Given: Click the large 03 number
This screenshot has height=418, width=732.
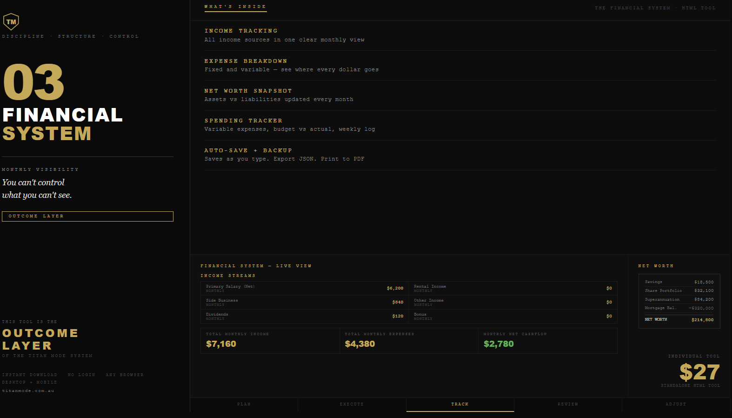Looking at the screenshot, I should tap(33, 82).
